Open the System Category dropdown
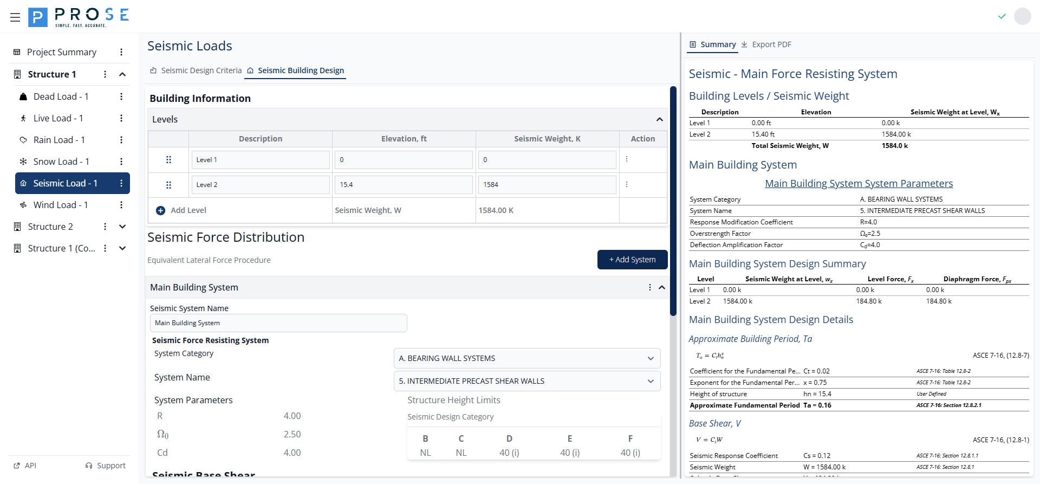The height and width of the screenshot is (484, 1040). tap(526, 358)
